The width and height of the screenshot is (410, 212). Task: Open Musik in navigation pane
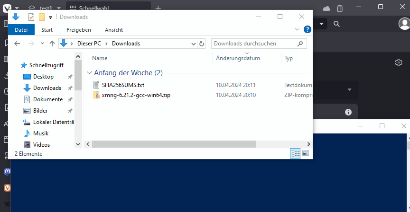[41, 133]
